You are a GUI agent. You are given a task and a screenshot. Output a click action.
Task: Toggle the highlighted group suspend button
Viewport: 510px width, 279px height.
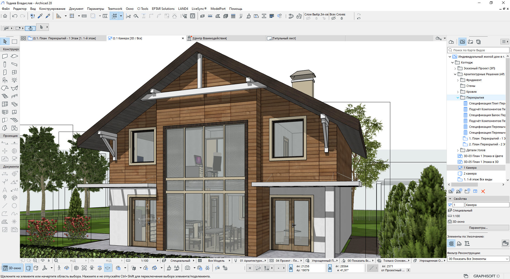click(114, 16)
